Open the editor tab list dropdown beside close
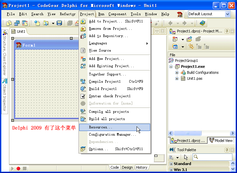Screen dimensions: 237x173 coord(157,31)
